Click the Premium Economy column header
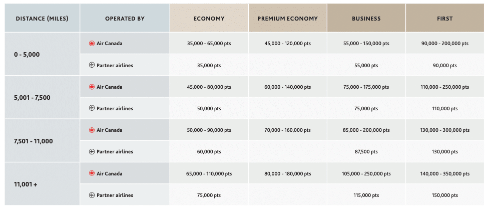 [x=287, y=19]
